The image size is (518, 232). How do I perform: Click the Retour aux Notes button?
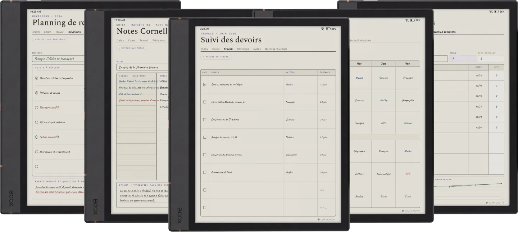[131, 48]
